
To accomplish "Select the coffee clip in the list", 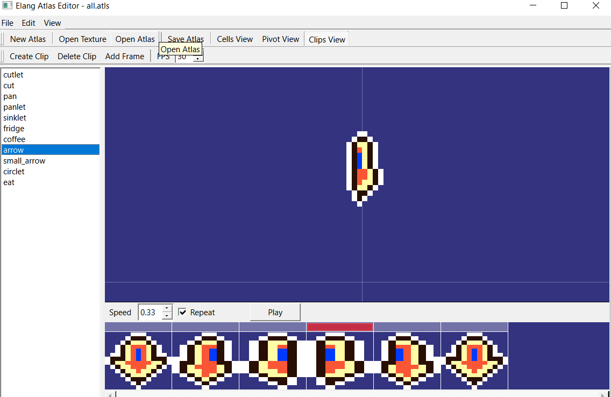I will pyautogui.click(x=51, y=139).
